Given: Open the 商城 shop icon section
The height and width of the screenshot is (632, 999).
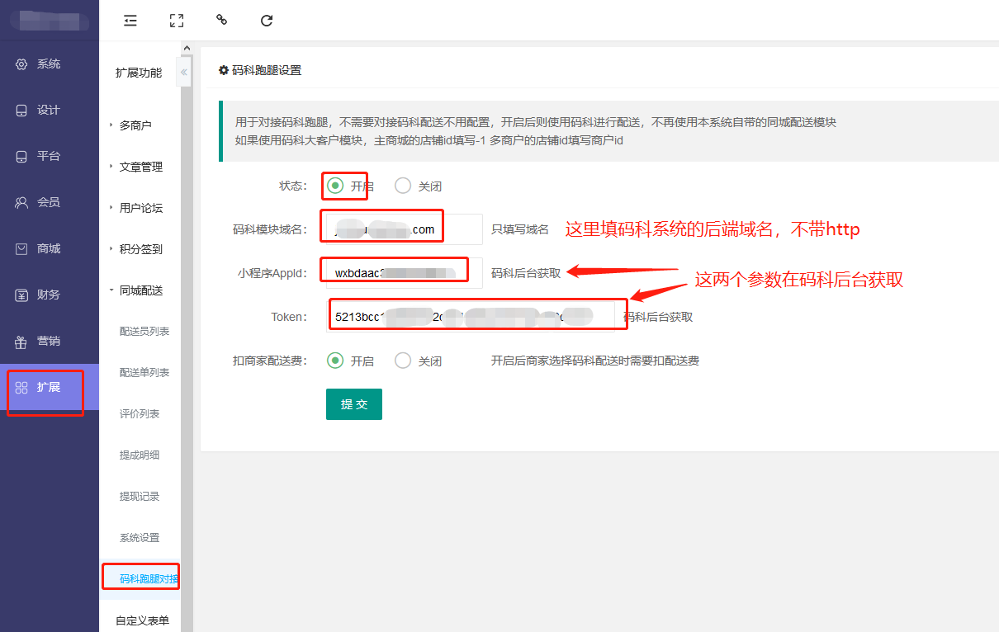Looking at the screenshot, I should 21,248.
